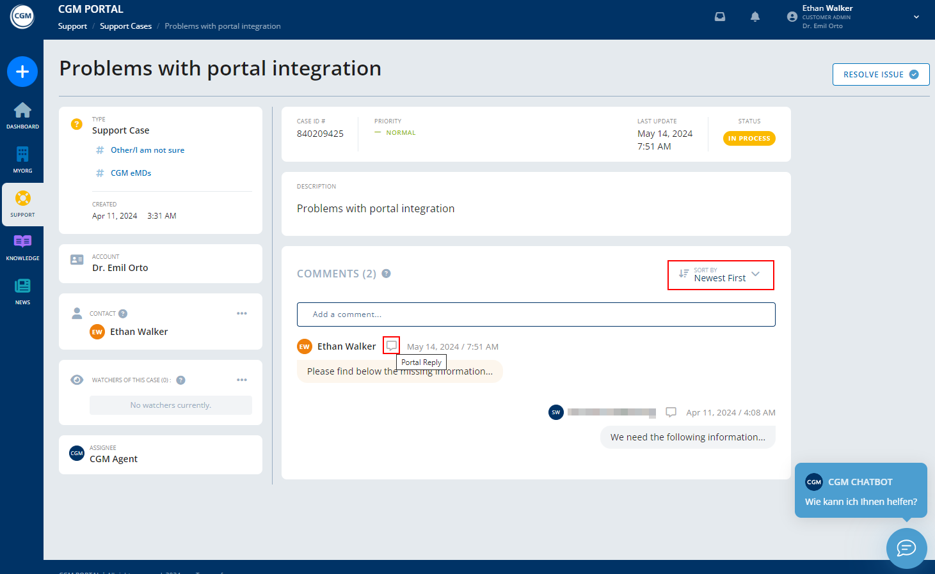Image resolution: width=935 pixels, height=574 pixels.
Task: Click the SW commenter avatar
Action: [556, 412]
